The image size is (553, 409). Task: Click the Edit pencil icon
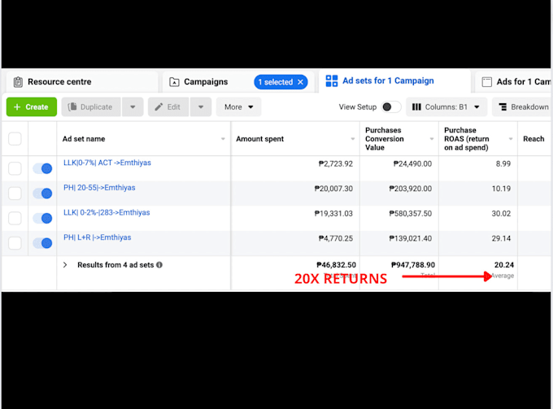[159, 107]
